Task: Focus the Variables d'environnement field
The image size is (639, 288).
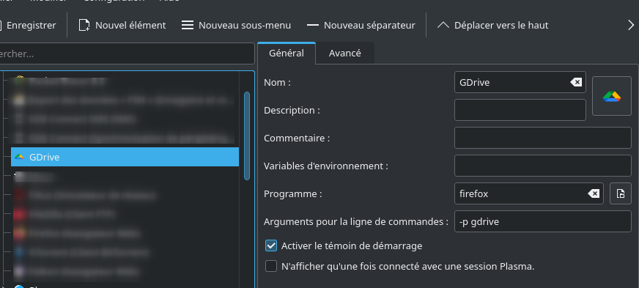Action: (x=543, y=166)
